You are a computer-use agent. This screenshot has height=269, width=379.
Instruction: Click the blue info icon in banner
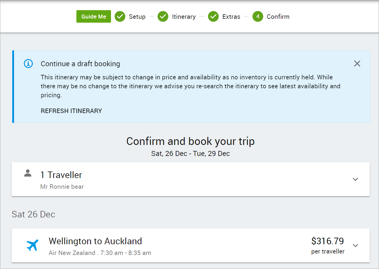coord(28,64)
